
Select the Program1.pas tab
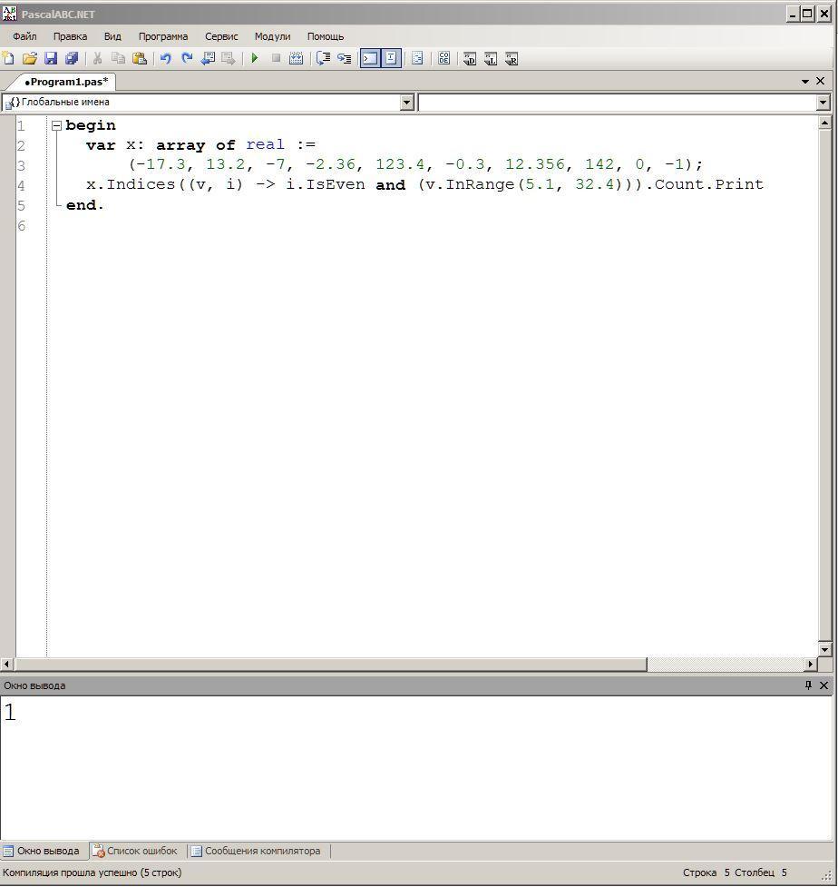[x=66, y=82]
